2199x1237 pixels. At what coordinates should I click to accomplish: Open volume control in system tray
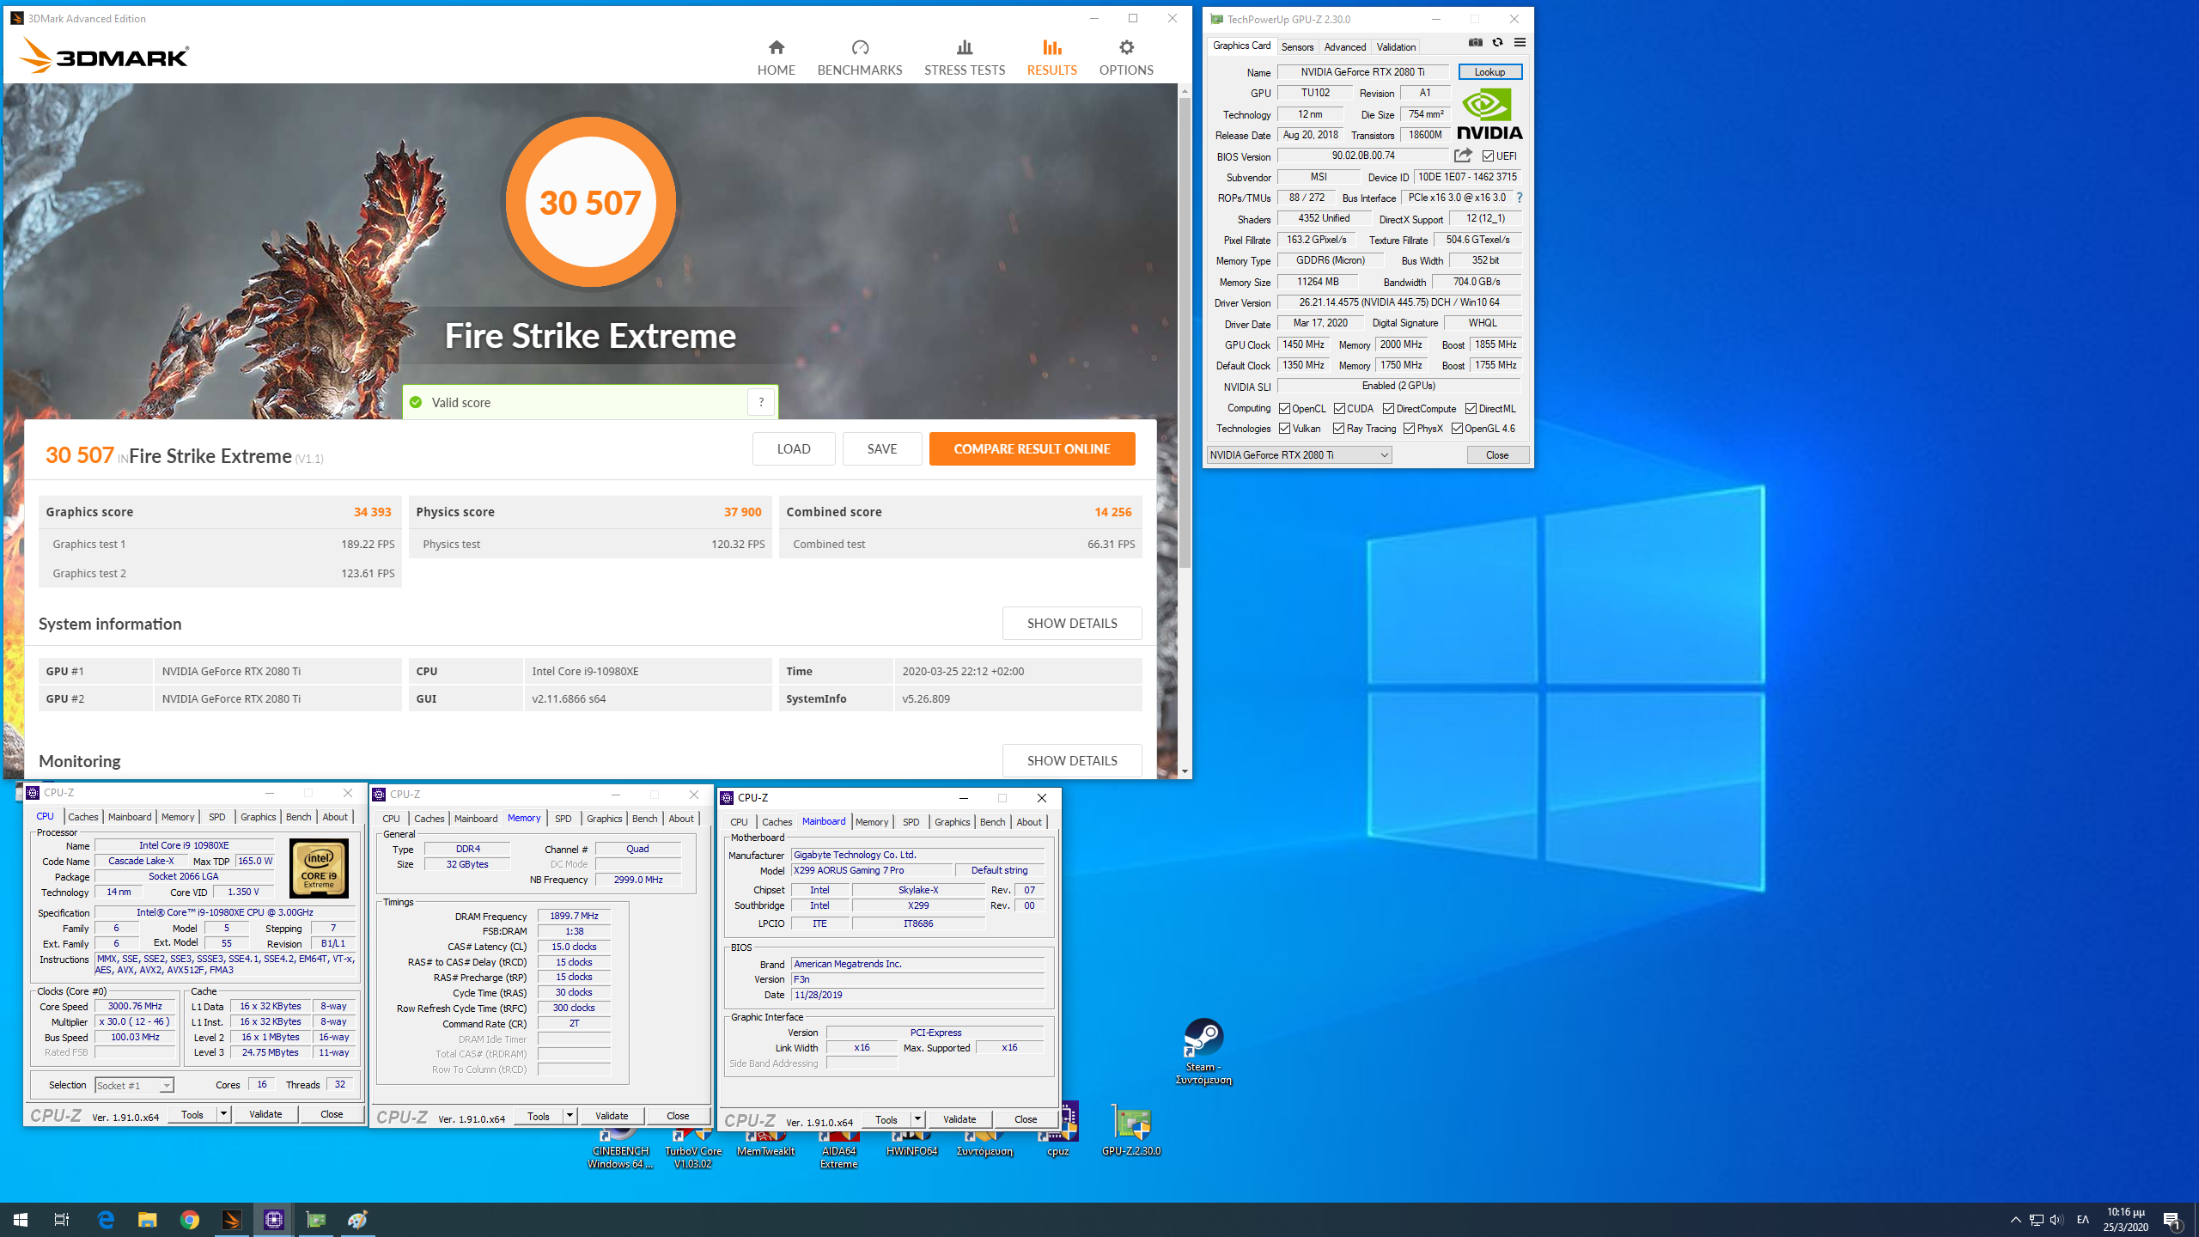click(x=2056, y=1220)
